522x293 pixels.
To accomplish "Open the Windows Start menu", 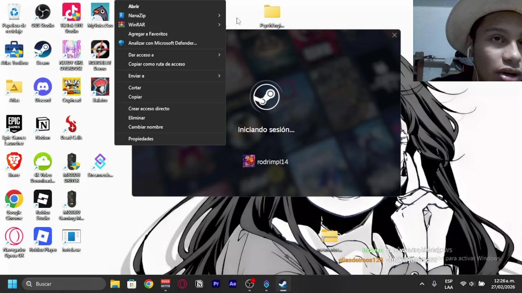I will (12, 284).
